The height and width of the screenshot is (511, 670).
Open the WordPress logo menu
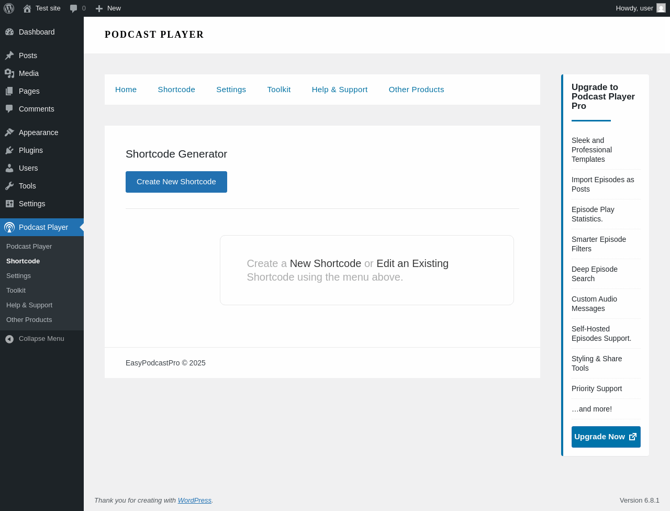(x=9, y=8)
